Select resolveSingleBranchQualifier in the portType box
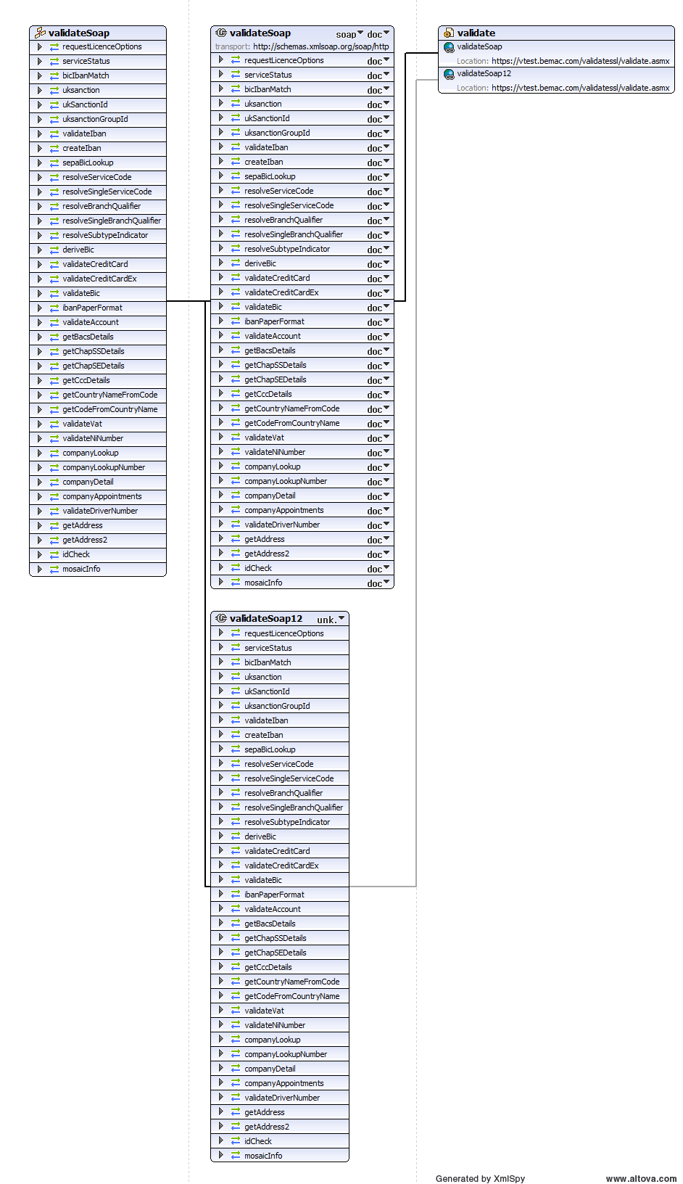 coord(112,221)
